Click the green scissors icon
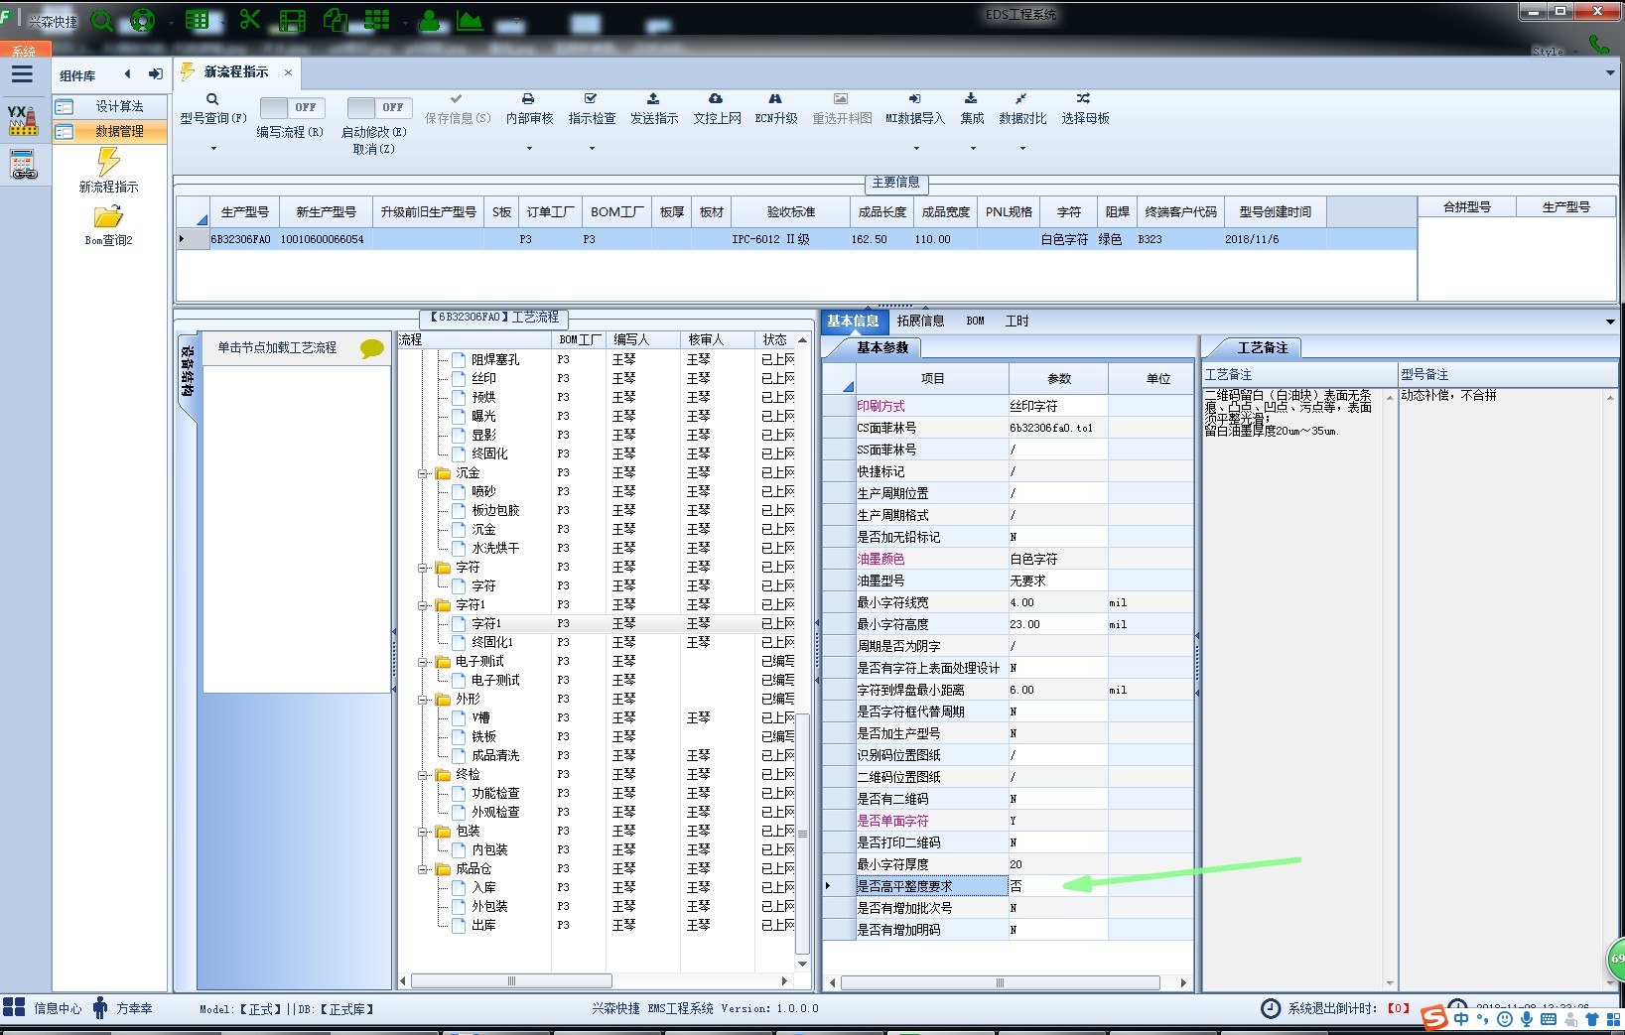The height and width of the screenshot is (1035, 1625). (249, 19)
